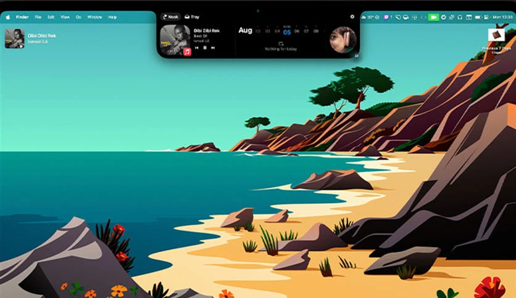This screenshot has width=516, height=298.
Task: Pause the playing song
Action: click(205, 48)
